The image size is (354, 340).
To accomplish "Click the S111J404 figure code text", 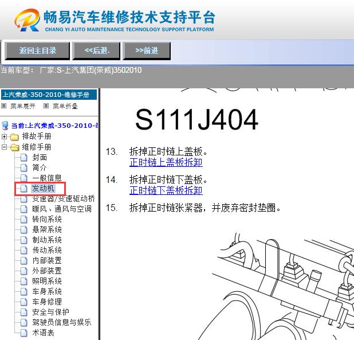I will [196, 119].
